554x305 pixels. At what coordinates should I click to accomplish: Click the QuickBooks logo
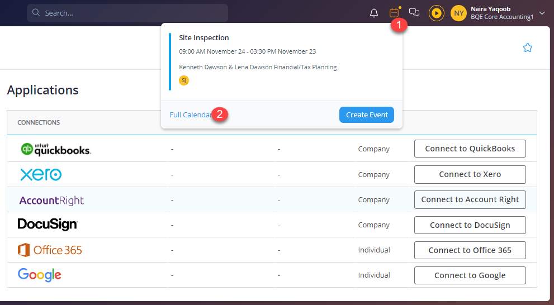tap(56, 149)
